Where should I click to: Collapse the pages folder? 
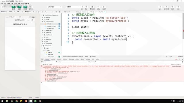[43, 48]
